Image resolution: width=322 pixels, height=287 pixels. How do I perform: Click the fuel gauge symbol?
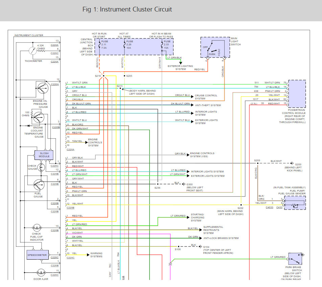click(x=39, y=185)
